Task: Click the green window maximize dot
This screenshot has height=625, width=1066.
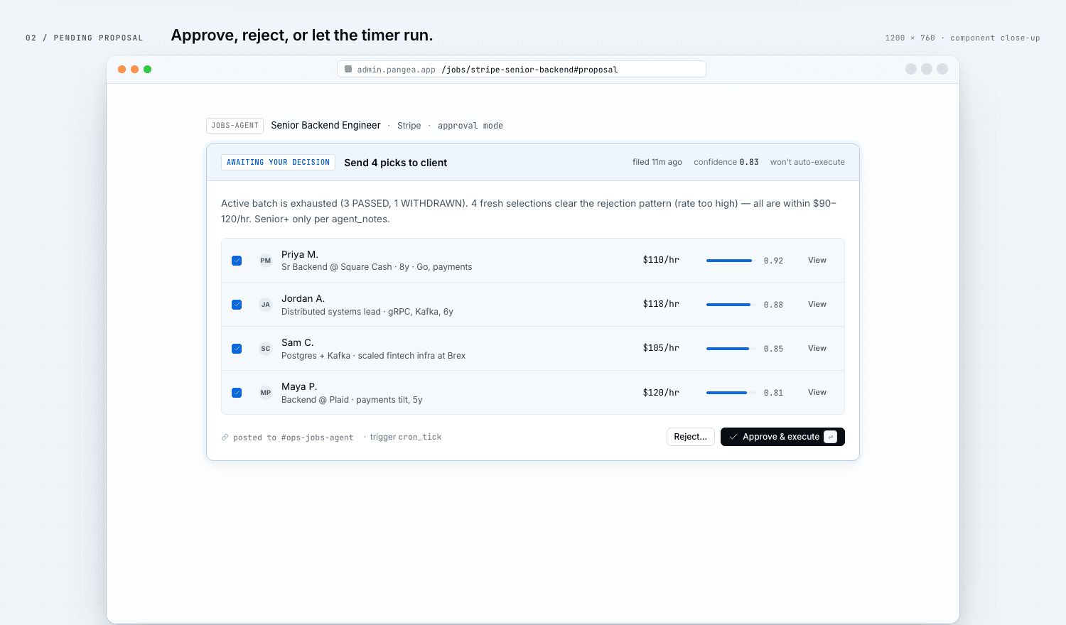Action: point(148,69)
